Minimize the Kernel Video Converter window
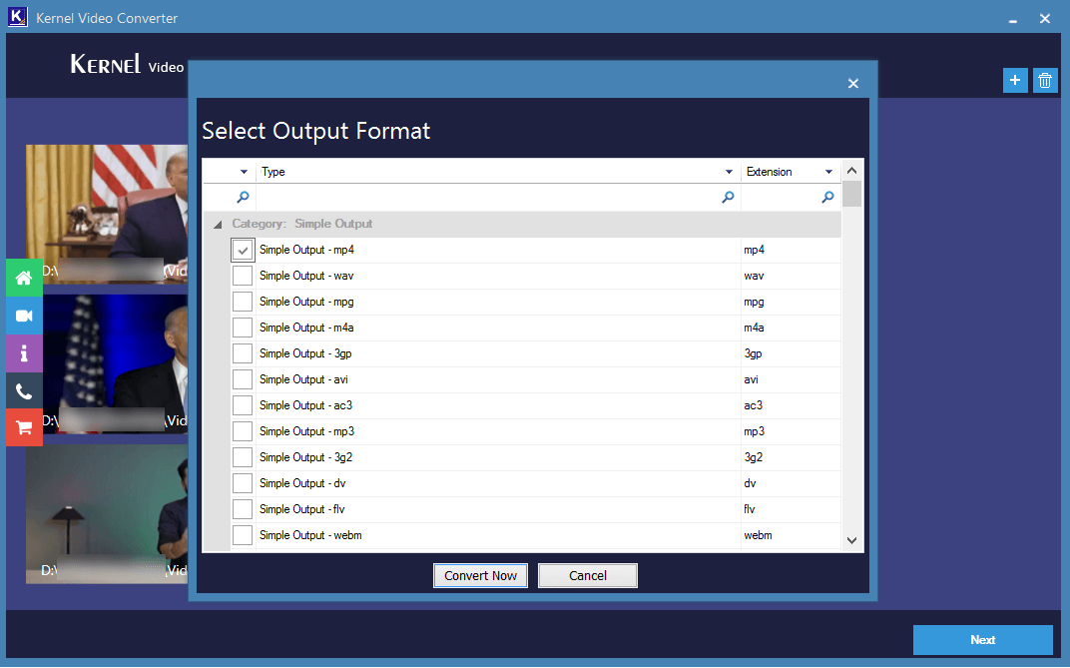Image resolution: width=1070 pixels, height=668 pixels. [1013, 19]
